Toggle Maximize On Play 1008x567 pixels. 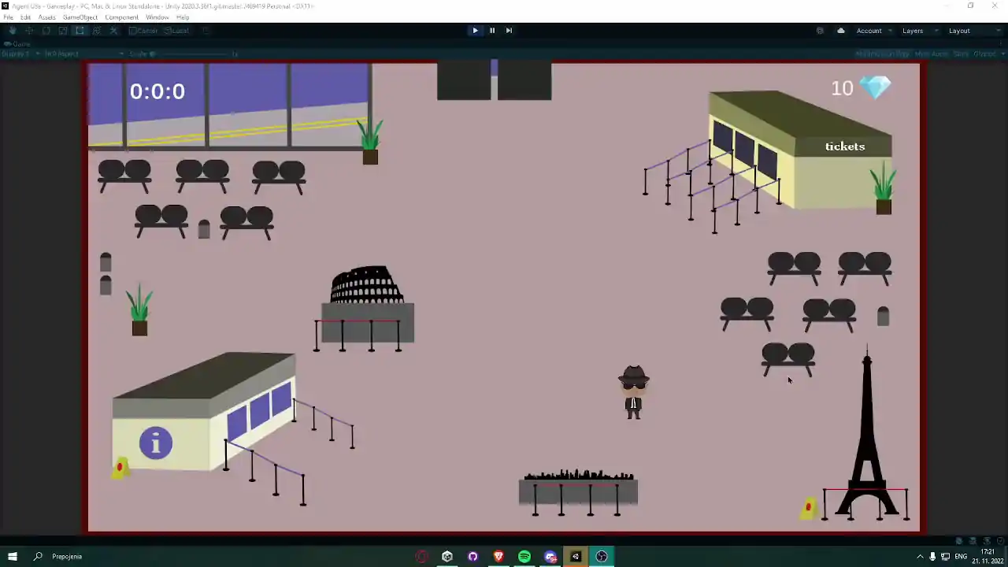click(x=882, y=54)
